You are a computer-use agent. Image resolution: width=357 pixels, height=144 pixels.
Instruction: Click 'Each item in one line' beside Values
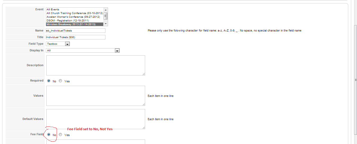click(160, 96)
